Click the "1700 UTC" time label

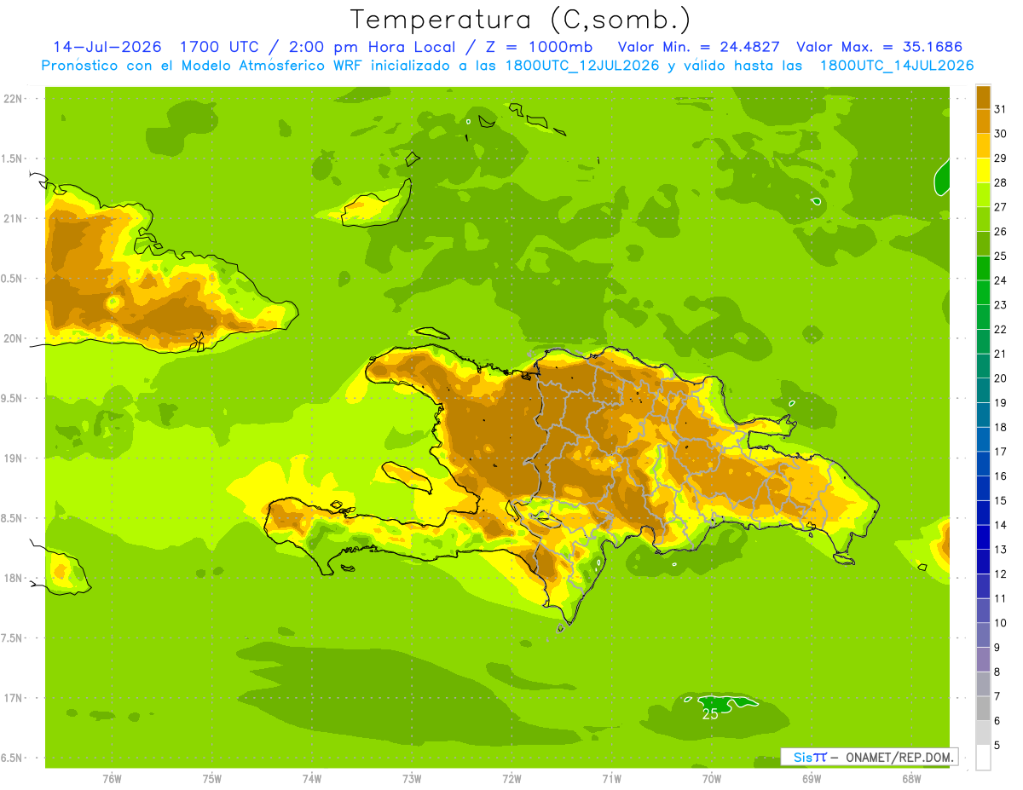click(x=220, y=47)
